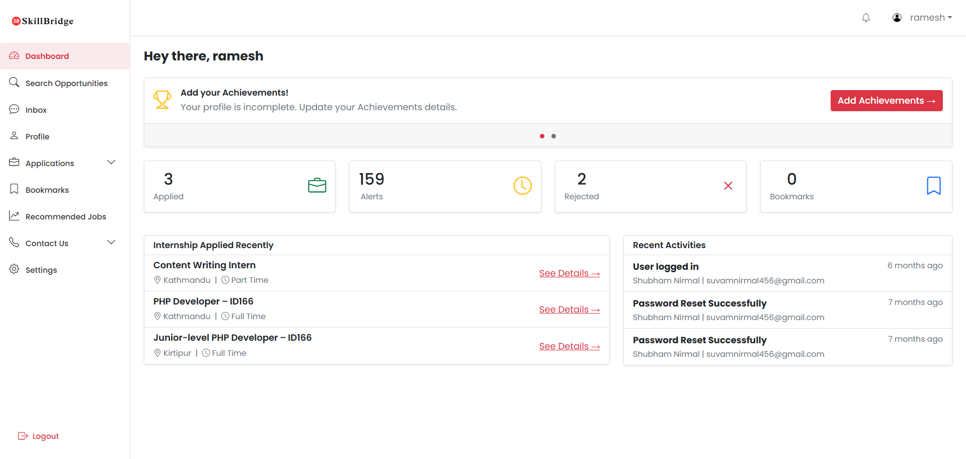This screenshot has height=459, width=966.
Task: Click the Bookmarks bookmark icon
Action: (x=934, y=185)
